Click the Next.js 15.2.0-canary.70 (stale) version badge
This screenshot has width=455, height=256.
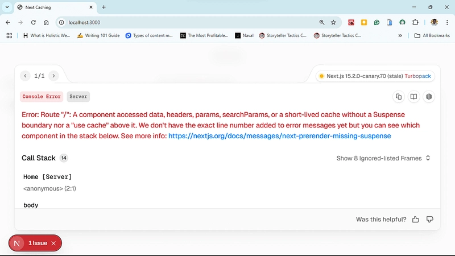coord(365,76)
